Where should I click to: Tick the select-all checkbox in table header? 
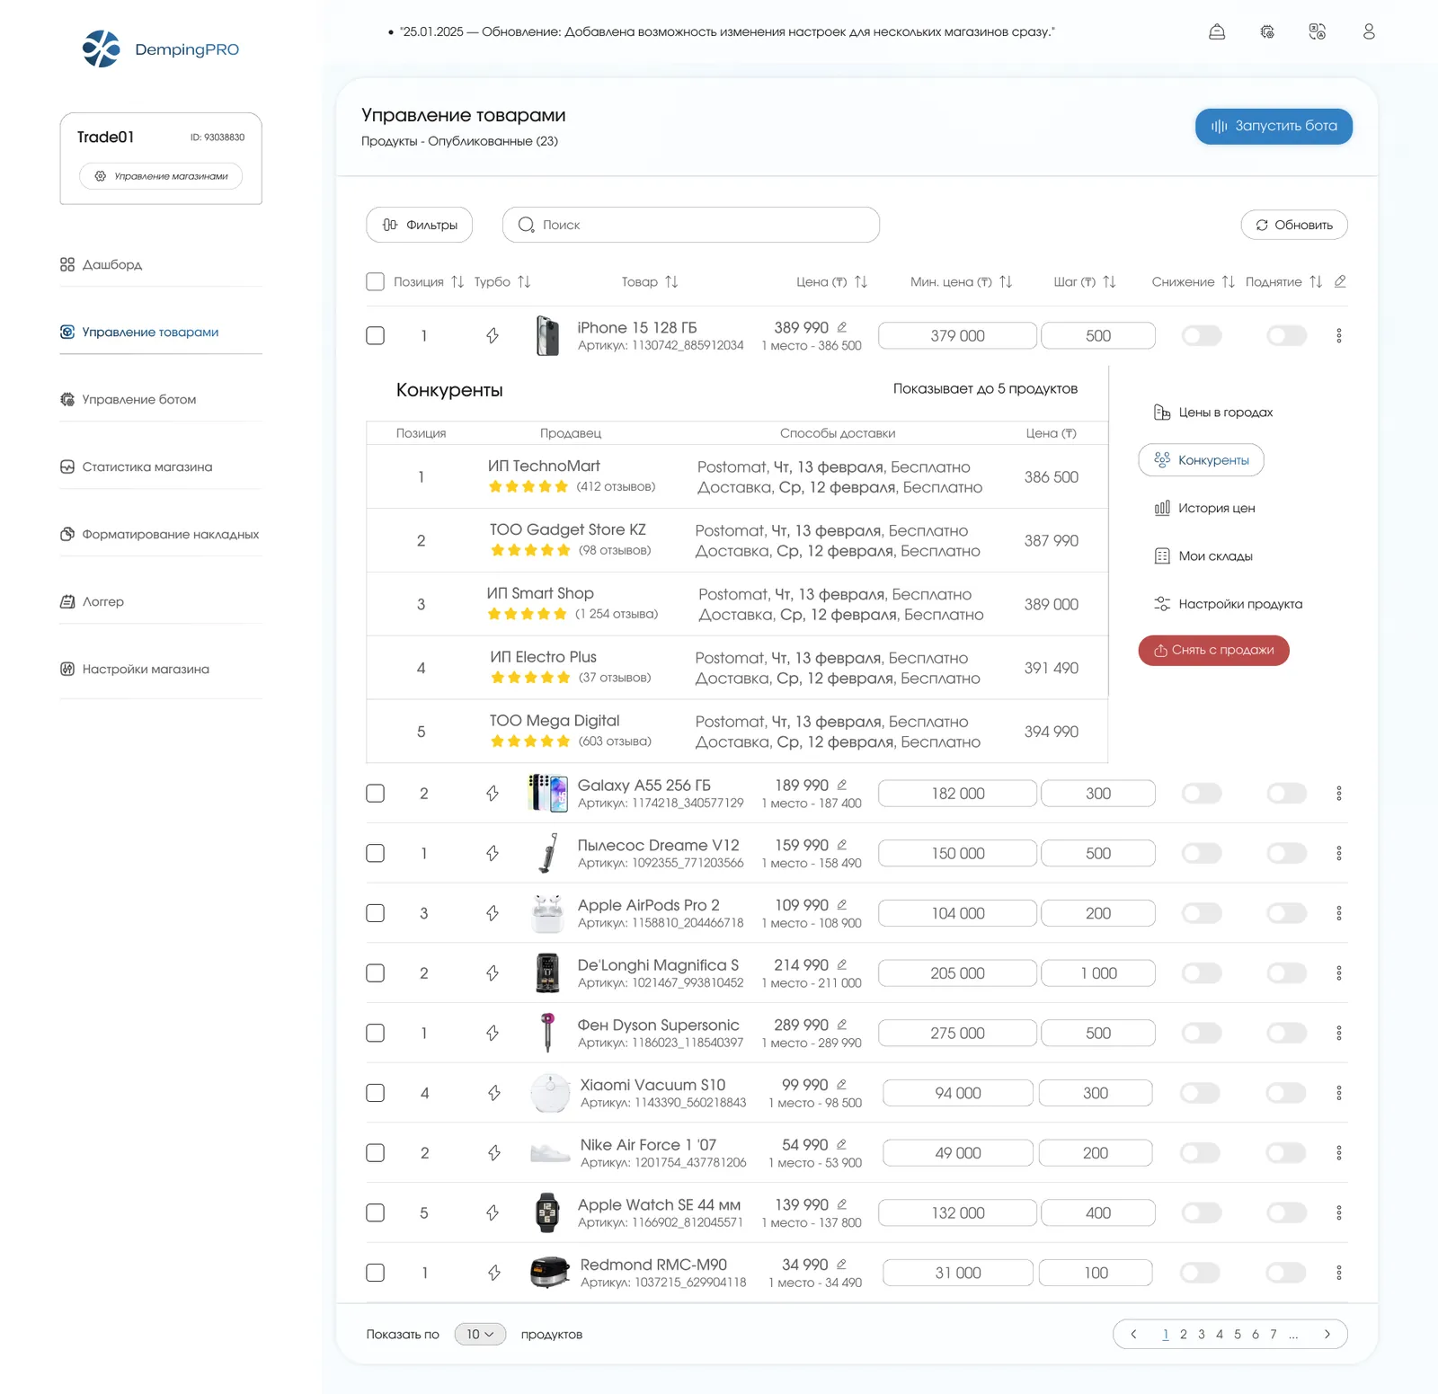pyautogui.click(x=376, y=282)
